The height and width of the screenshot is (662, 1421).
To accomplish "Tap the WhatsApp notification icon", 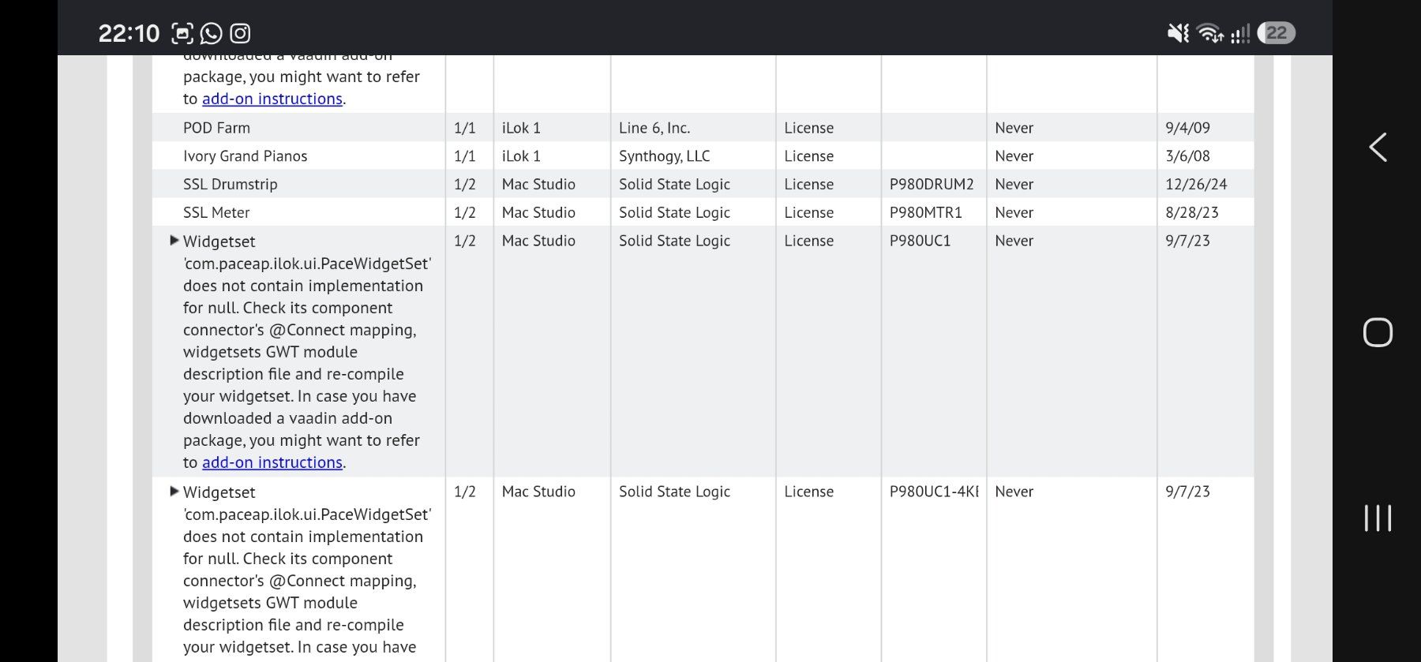I will pos(211,33).
